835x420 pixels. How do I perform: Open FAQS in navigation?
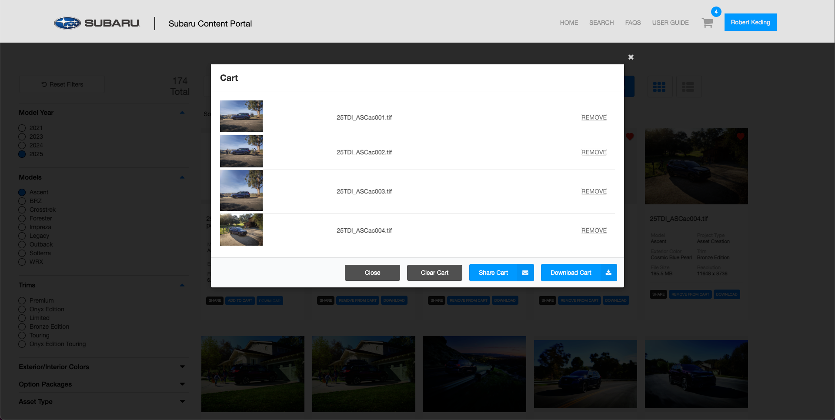pos(633,23)
